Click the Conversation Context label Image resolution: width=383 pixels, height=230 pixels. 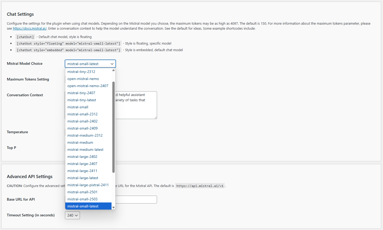25,95
